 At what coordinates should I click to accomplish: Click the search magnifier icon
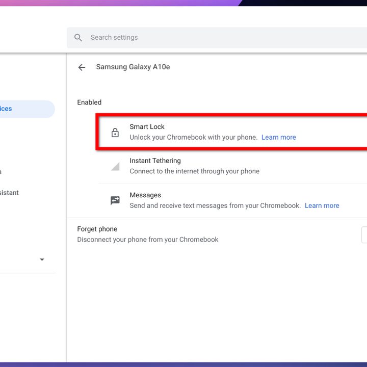point(78,37)
